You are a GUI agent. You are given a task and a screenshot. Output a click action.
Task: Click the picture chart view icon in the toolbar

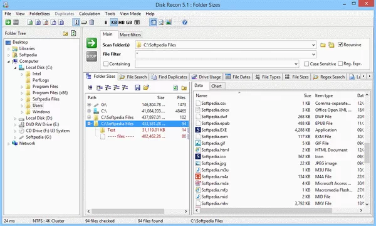click(x=169, y=23)
